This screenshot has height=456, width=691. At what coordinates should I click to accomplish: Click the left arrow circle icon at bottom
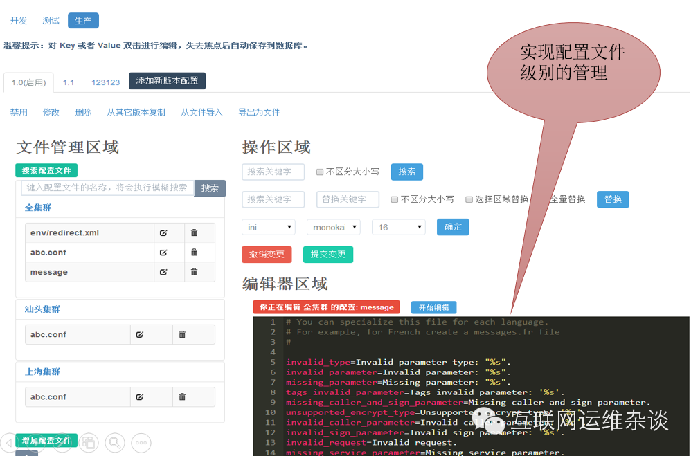[8, 443]
